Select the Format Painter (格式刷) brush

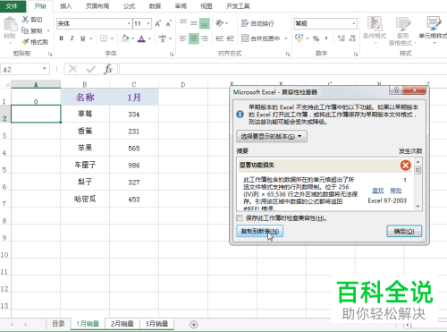[x=25, y=42]
